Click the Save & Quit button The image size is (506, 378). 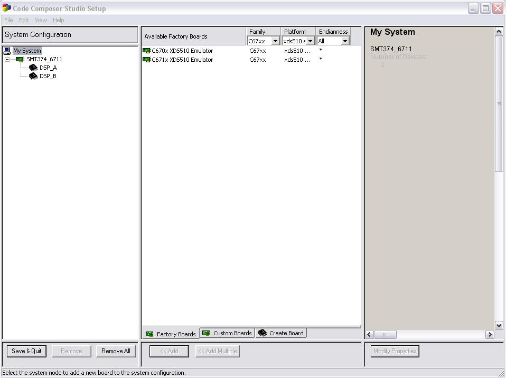pos(26,351)
